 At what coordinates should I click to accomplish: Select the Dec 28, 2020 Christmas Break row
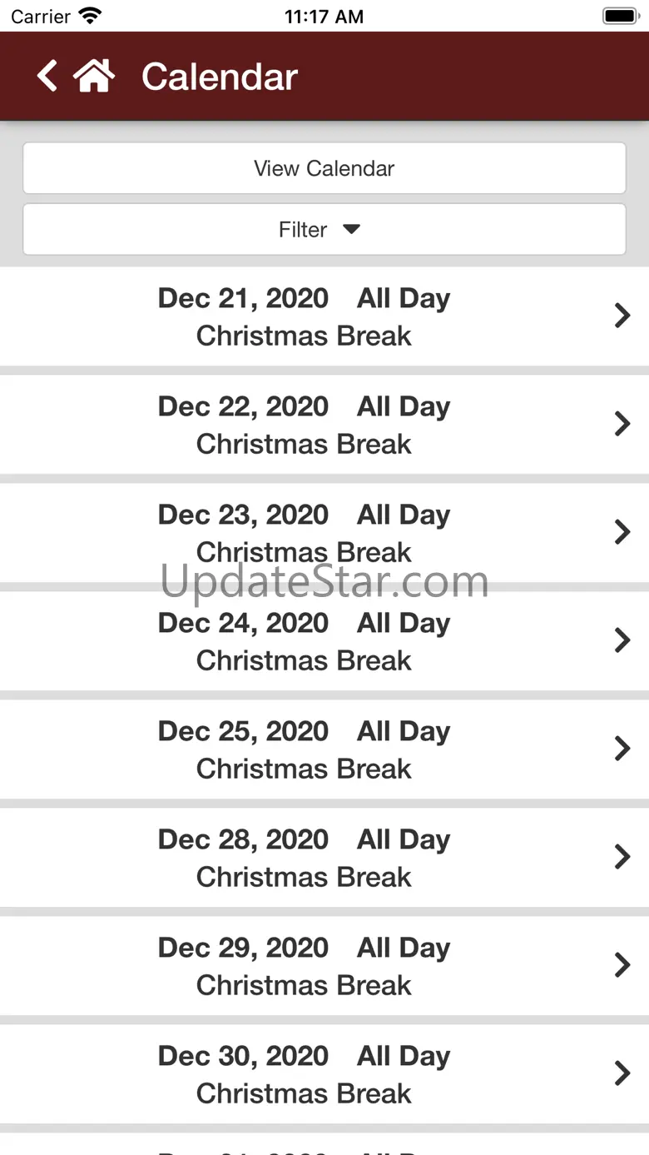(305, 858)
